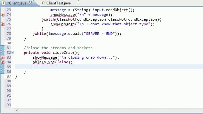
Task: Click the Java file icon on ClientTest.java tab
Action: (x=43, y=3)
